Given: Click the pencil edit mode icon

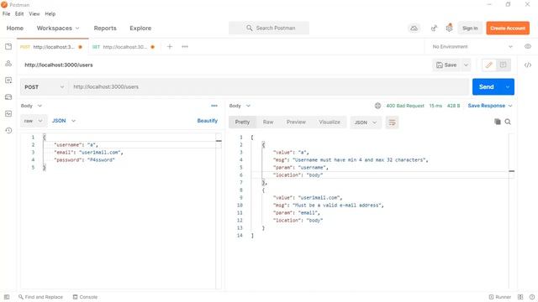Looking at the screenshot, I should click(489, 65).
